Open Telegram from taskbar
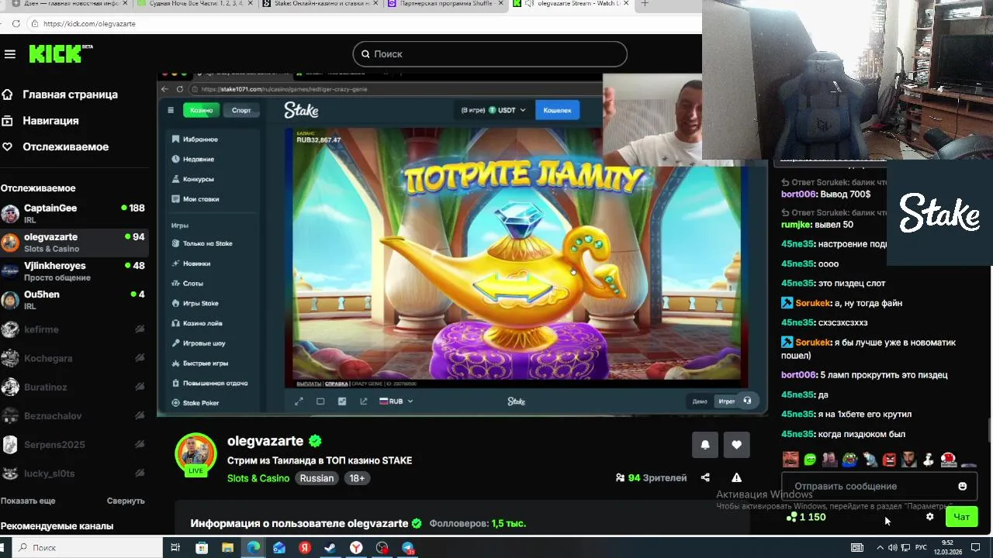Viewport: 993px width, 558px height. tap(408, 547)
